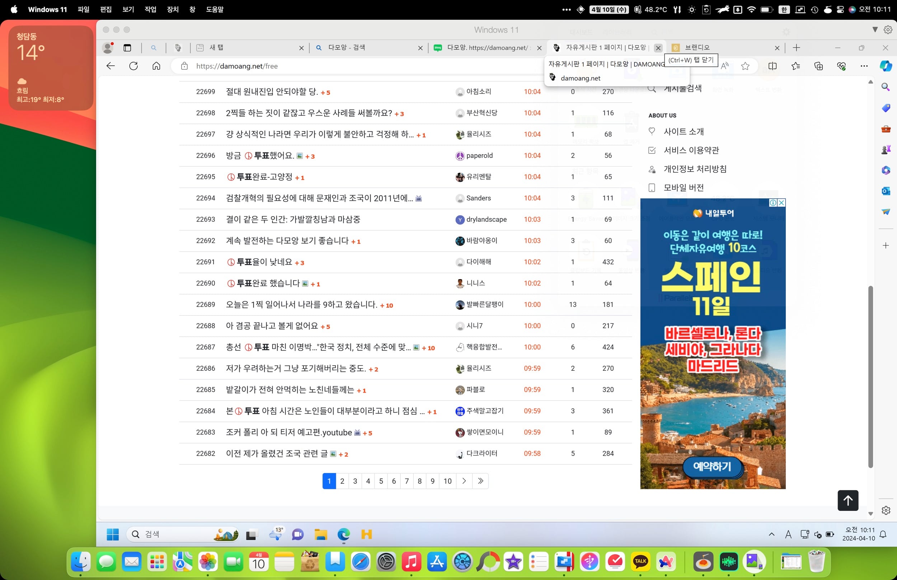This screenshot has width=897, height=580.
Task: Click scroll-to-top arrow button
Action: pyautogui.click(x=848, y=501)
